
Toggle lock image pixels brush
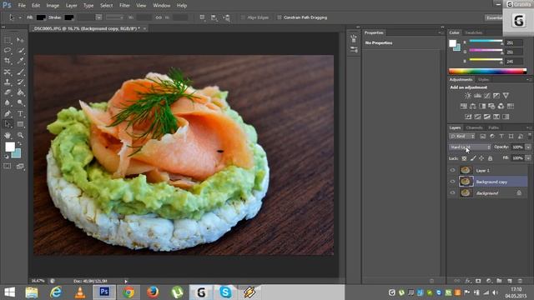(473, 158)
